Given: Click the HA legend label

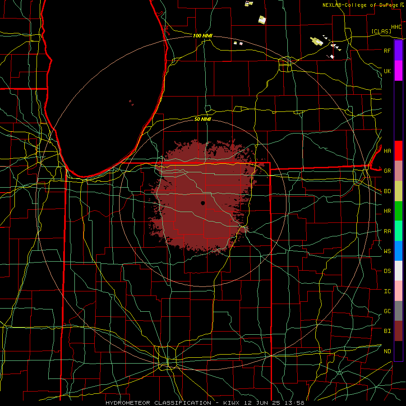Looking at the screenshot, I should [387, 151].
